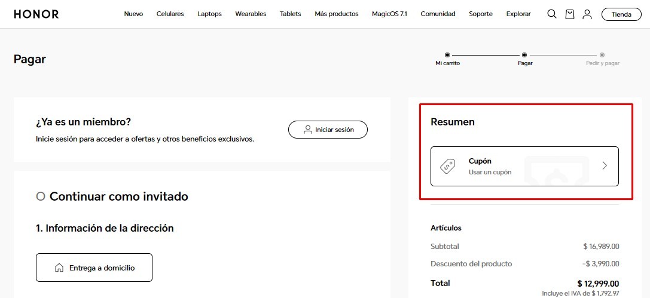650x298 pixels.
Task: Click the Iniciar sesión button
Action: click(x=328, y=130)
